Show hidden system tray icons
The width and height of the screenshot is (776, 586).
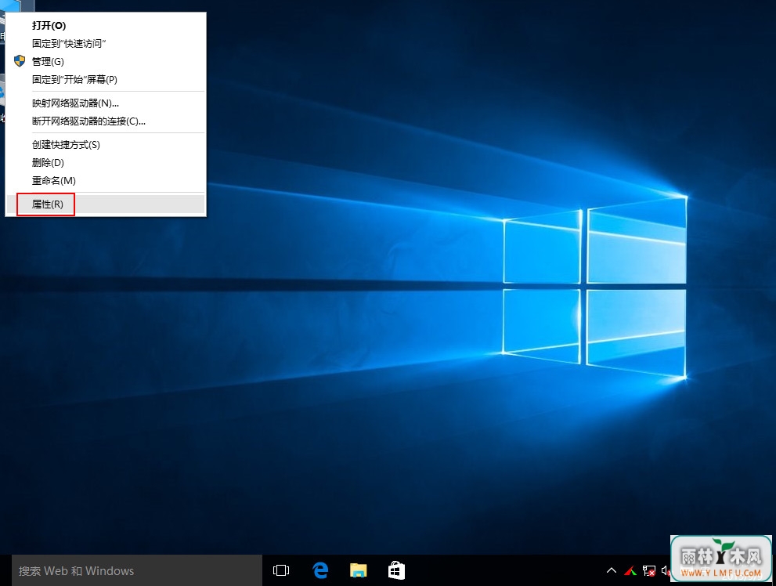pos(612,570)
